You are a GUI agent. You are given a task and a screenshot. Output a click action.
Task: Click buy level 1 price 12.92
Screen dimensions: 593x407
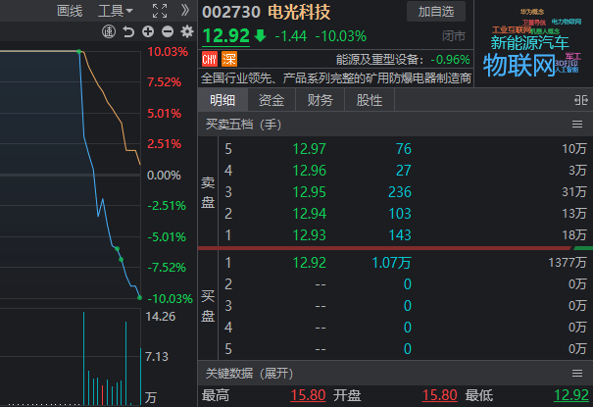(309, 263)
